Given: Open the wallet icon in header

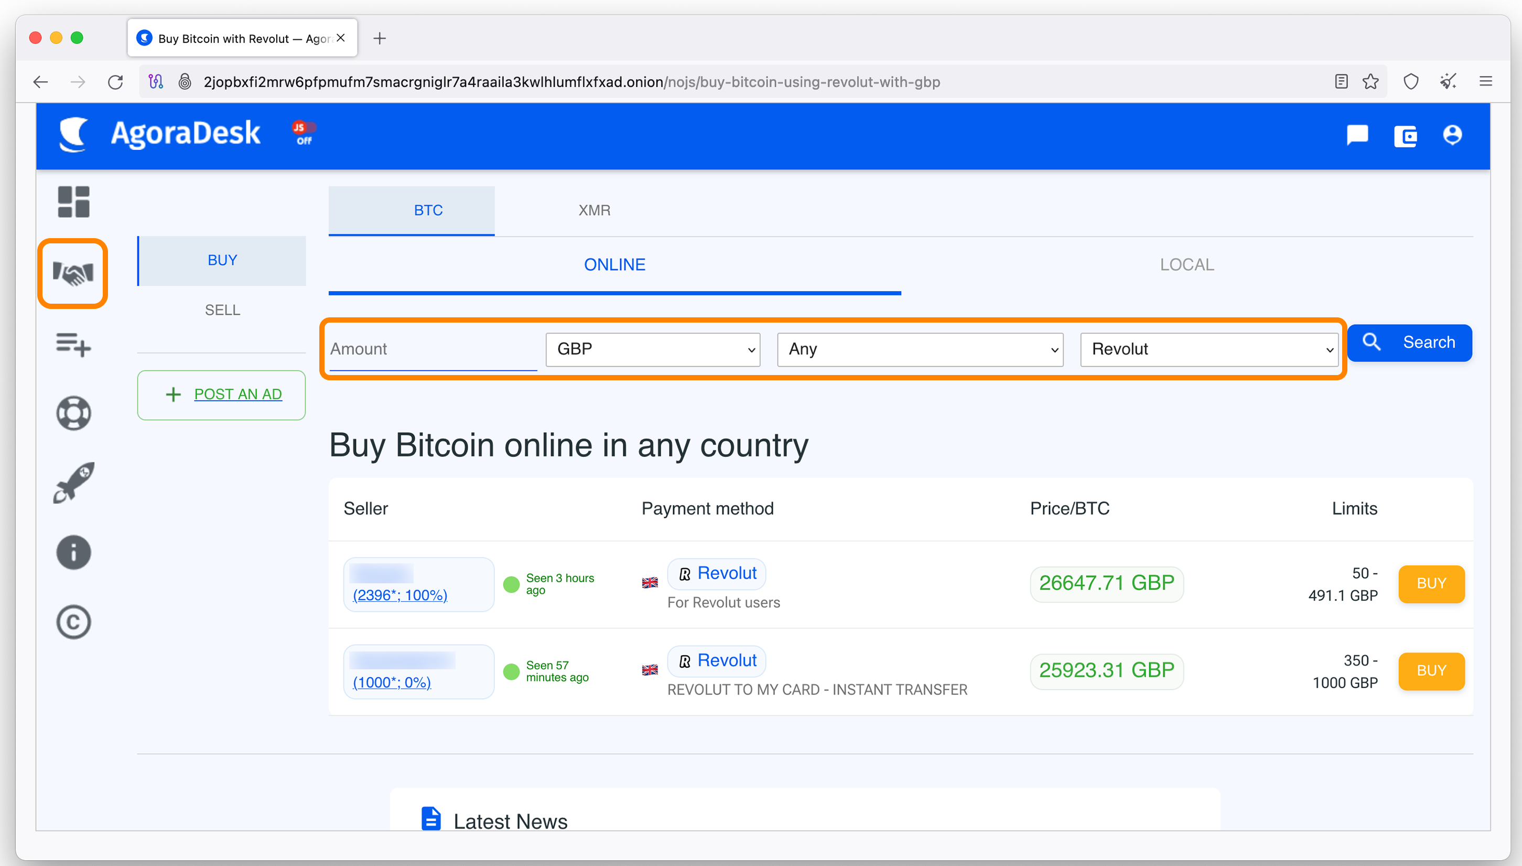Looking at the screenshot, I should (1405, 136).
